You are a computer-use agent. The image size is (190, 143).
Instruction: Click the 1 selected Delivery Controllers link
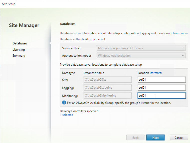point(67,115)
